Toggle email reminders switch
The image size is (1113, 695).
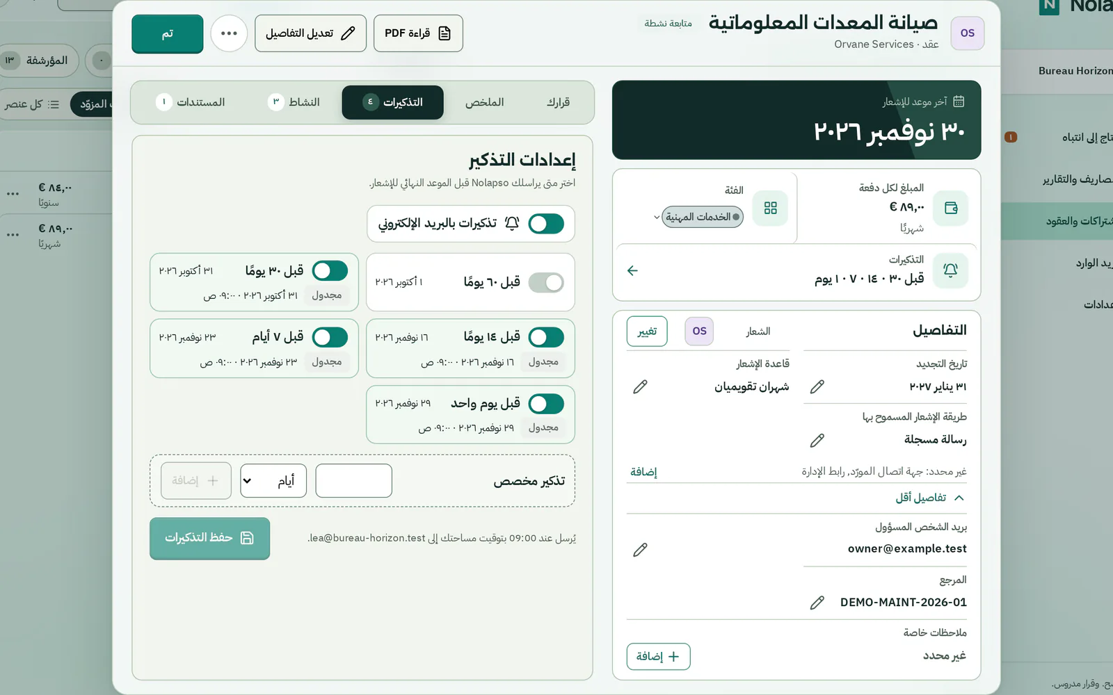[x=546, y=224]
